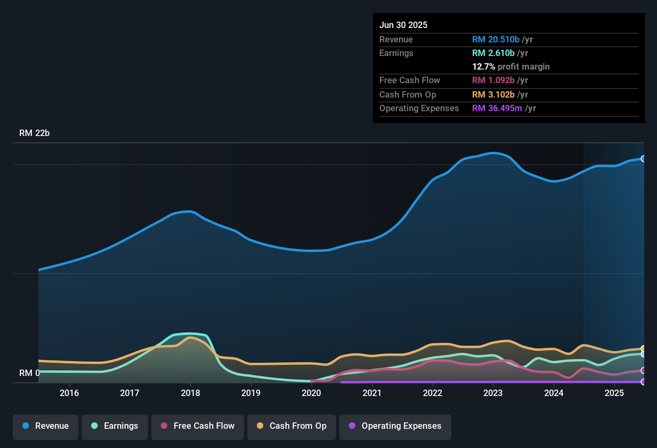Select the 2025 label on the timeline axis
This screenshot has height=448, width=657.
point(614,393)
